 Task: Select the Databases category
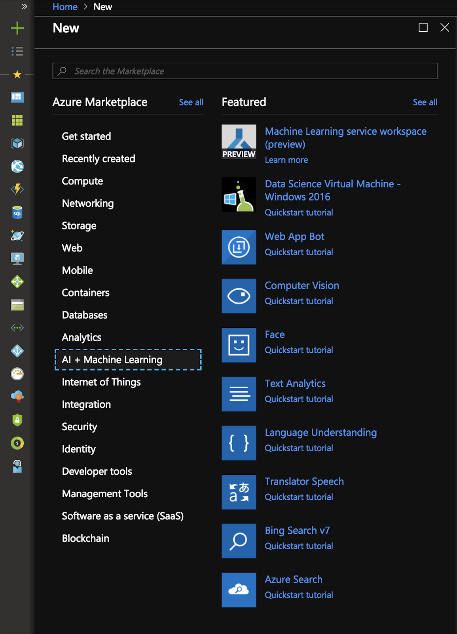[x=85, y=315]
